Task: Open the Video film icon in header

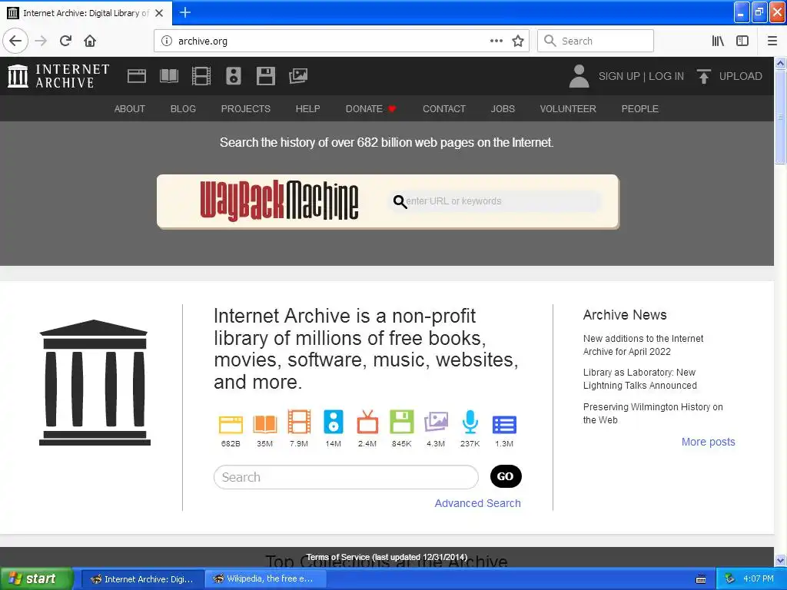Action: [x=201, y=76]
